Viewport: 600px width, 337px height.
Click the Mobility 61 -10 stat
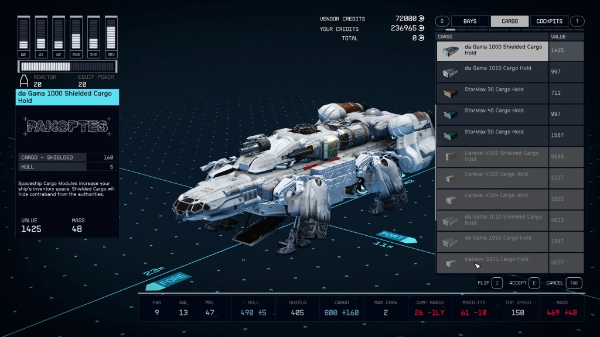[473, 308]
